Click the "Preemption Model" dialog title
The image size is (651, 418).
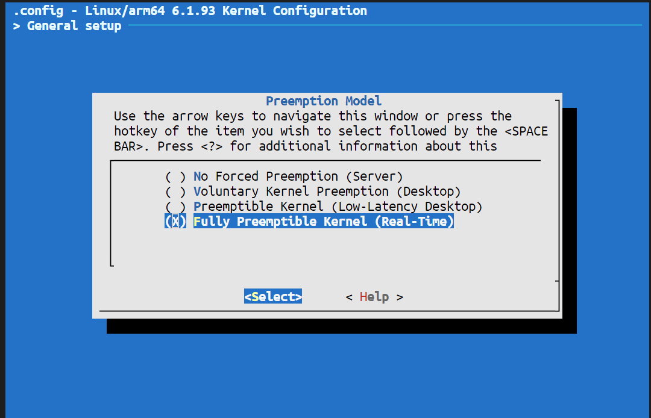(x=324, y=101)
